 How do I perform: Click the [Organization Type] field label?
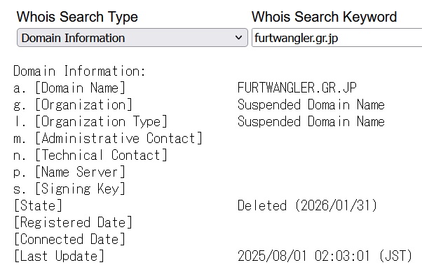click(x=101, y=121)
